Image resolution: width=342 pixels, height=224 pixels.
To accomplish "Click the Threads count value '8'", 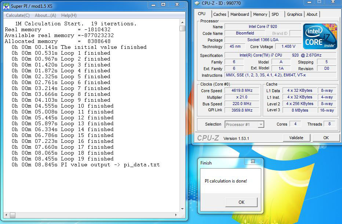I will (330, 124).
